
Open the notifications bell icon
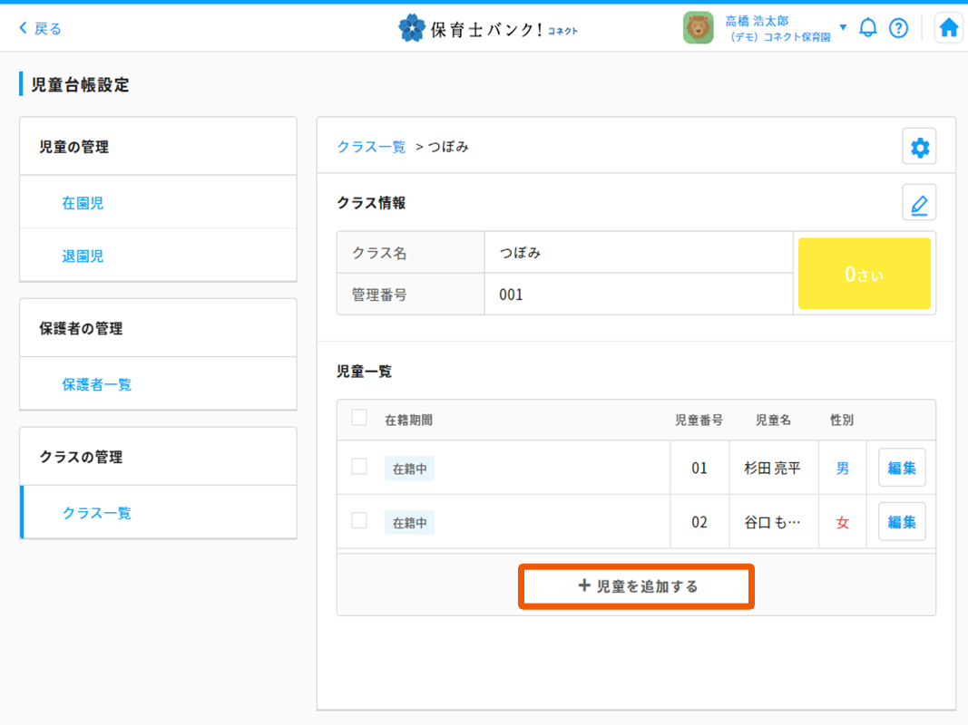(x=868, y=28)
